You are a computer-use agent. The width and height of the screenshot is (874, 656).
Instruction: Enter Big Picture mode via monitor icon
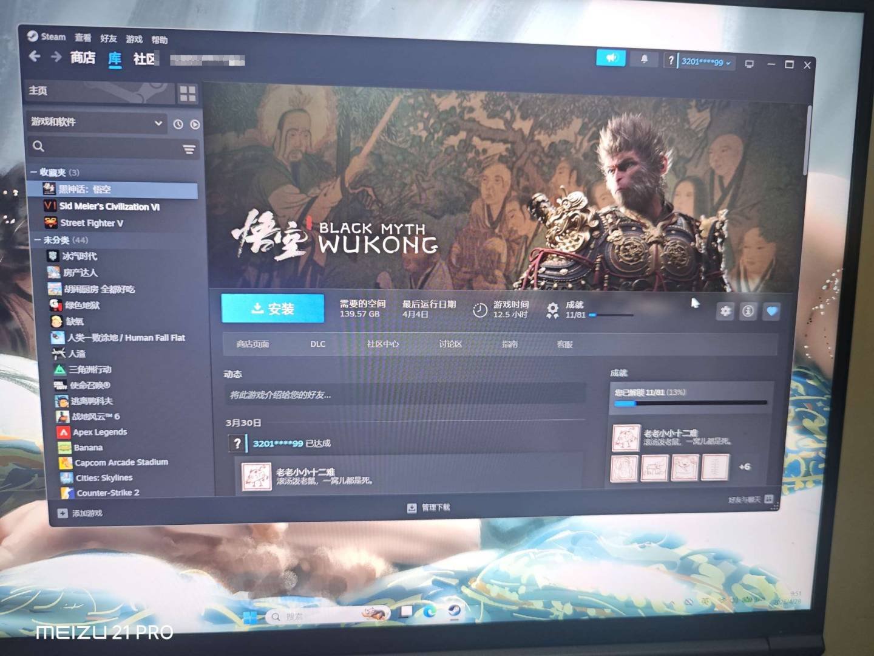749,63
